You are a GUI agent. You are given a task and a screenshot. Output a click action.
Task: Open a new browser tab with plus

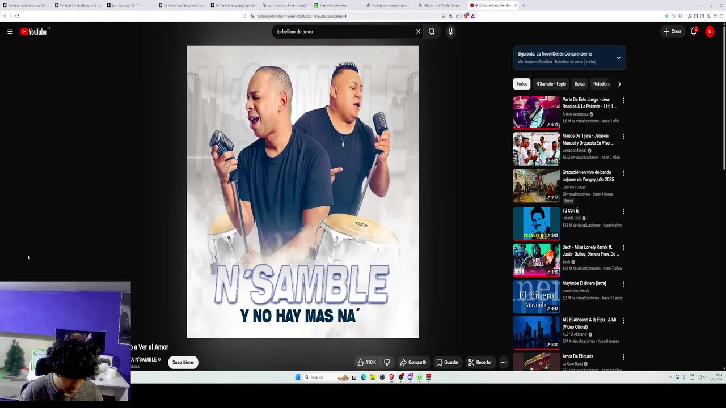coord(523,5)
